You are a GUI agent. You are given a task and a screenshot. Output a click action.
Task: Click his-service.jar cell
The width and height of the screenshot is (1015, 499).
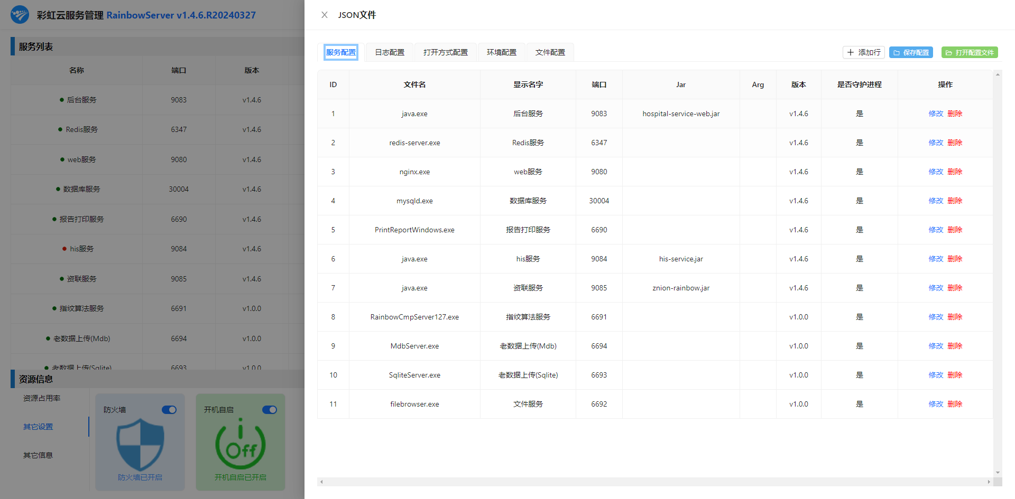coord(681,259)
